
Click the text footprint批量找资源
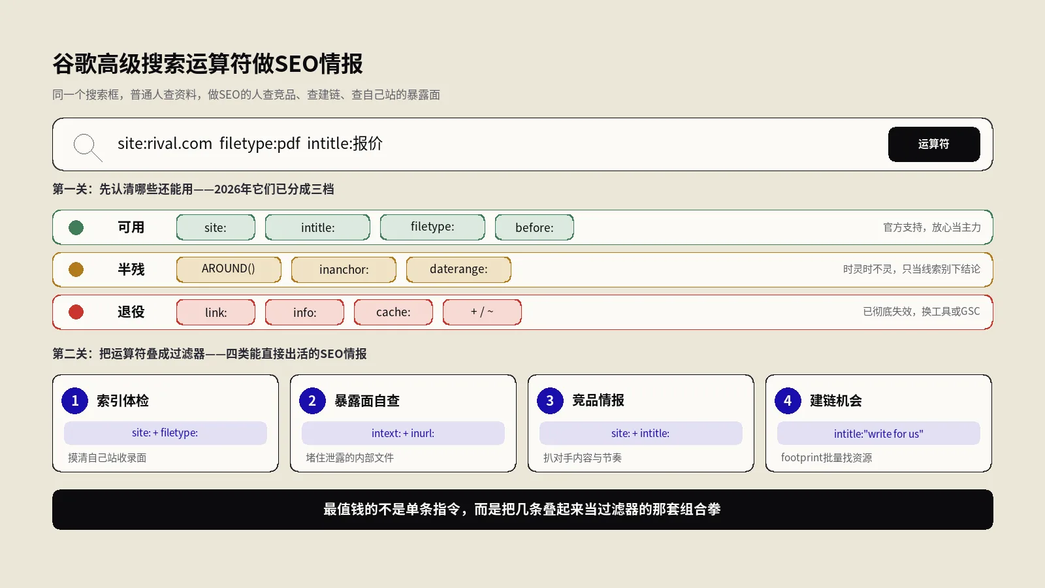[x=827, y=458]
